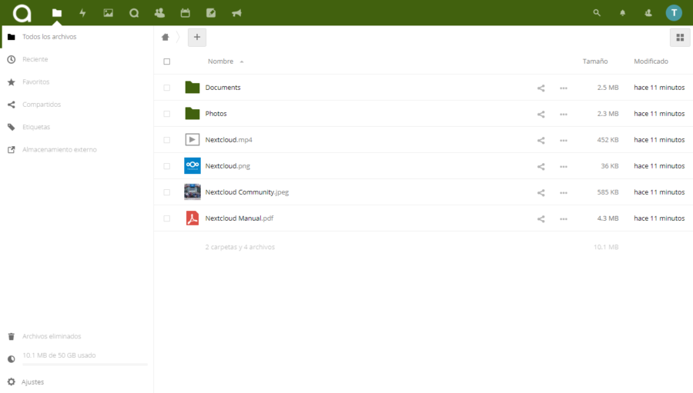This screenshot has height=393, width=693.
Task: Open more actions for Photos folder
Action: click(564, 114)
